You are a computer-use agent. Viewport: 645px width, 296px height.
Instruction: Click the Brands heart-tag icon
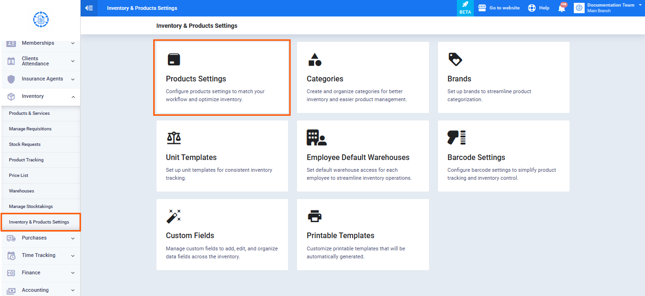coord(455,59)
